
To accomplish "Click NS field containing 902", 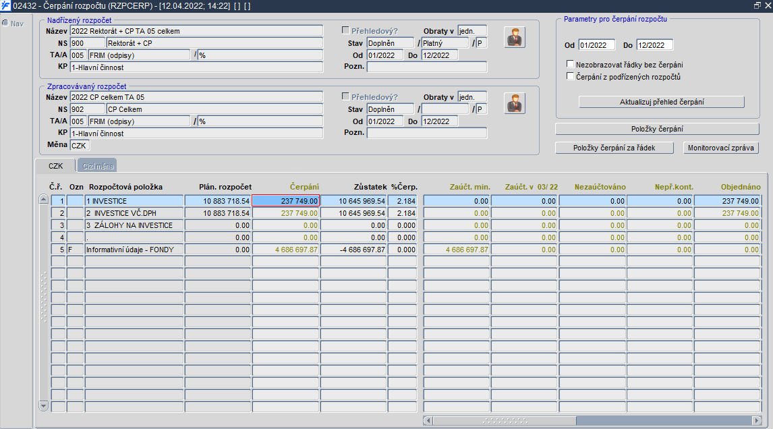I will (87, 109).
